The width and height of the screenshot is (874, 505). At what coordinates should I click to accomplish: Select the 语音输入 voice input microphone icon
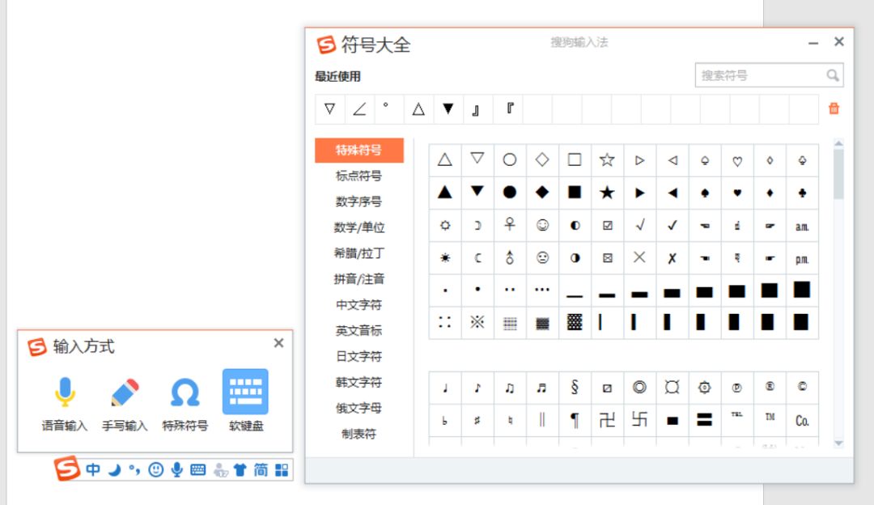click(65, 394)
